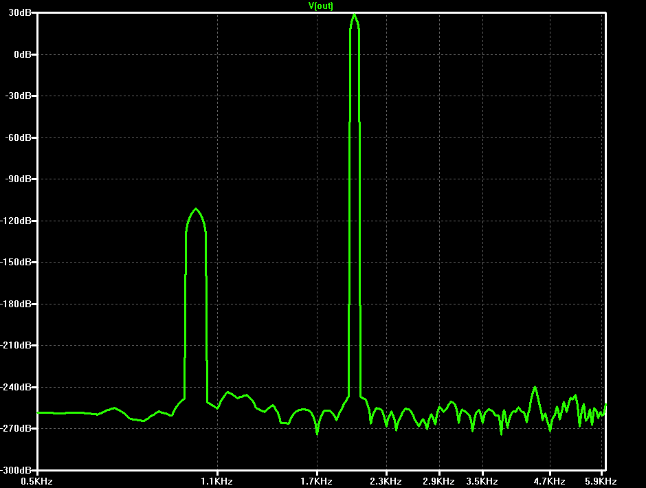The height and width of the screenshot is (488, 646).
Task: Click the 5.9KHz frequency label
Action: point(601,481)
